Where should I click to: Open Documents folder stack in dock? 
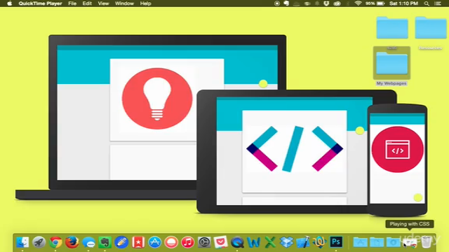(x=377, y=242)
